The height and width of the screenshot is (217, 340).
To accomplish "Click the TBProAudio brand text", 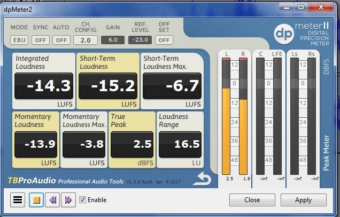I will click(x=32, y=180).
